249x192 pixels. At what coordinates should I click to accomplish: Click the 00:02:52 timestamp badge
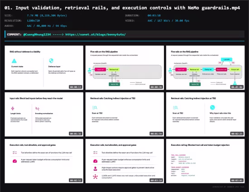click(x=76, y=180)
